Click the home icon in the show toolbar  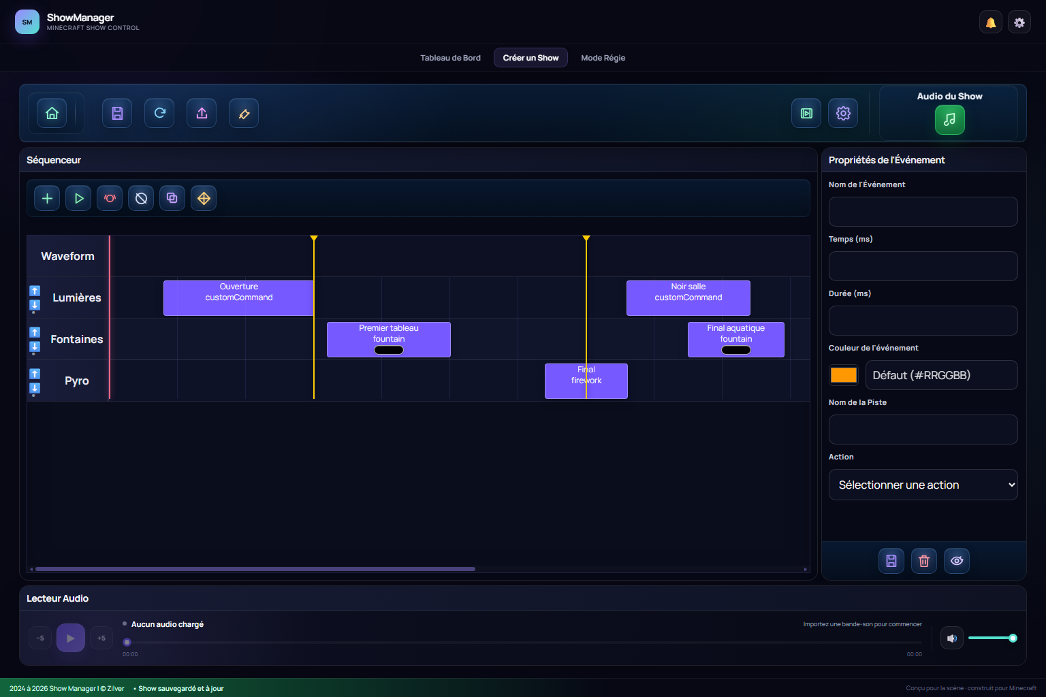click(52, 113)
